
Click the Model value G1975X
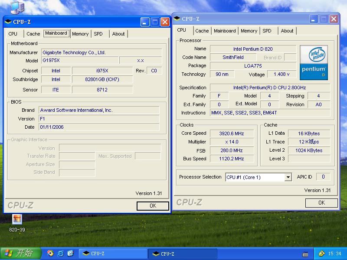point(80,60)
